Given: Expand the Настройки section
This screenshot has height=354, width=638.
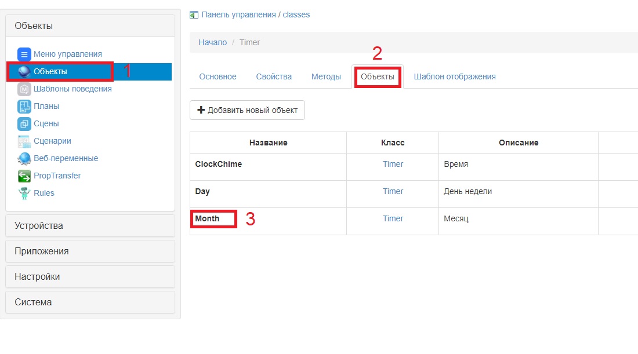Looking at the screenshot, I should 90,277.
